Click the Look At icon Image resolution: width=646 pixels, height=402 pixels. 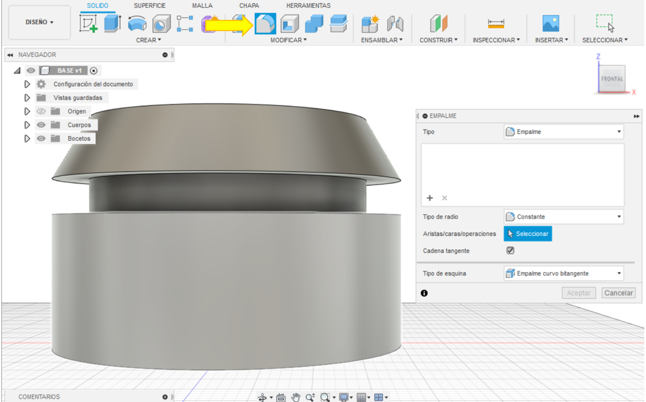point(281,397)
